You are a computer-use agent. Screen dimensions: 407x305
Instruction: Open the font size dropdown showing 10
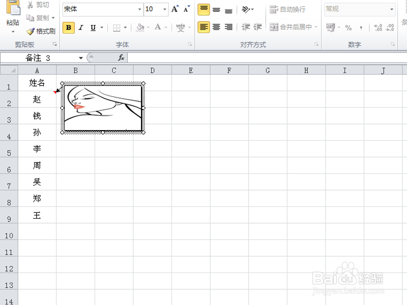pyautogui.click(x=164, y=9)
